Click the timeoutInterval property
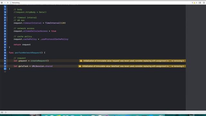 pos(32,23)
